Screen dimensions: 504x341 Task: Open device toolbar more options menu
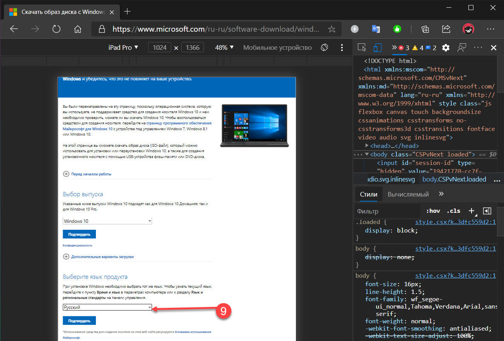pyautogui.click(x=342, y=48)
